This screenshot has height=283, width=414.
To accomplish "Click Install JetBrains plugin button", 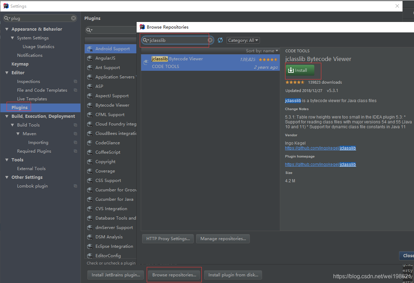I will (116, 275).
